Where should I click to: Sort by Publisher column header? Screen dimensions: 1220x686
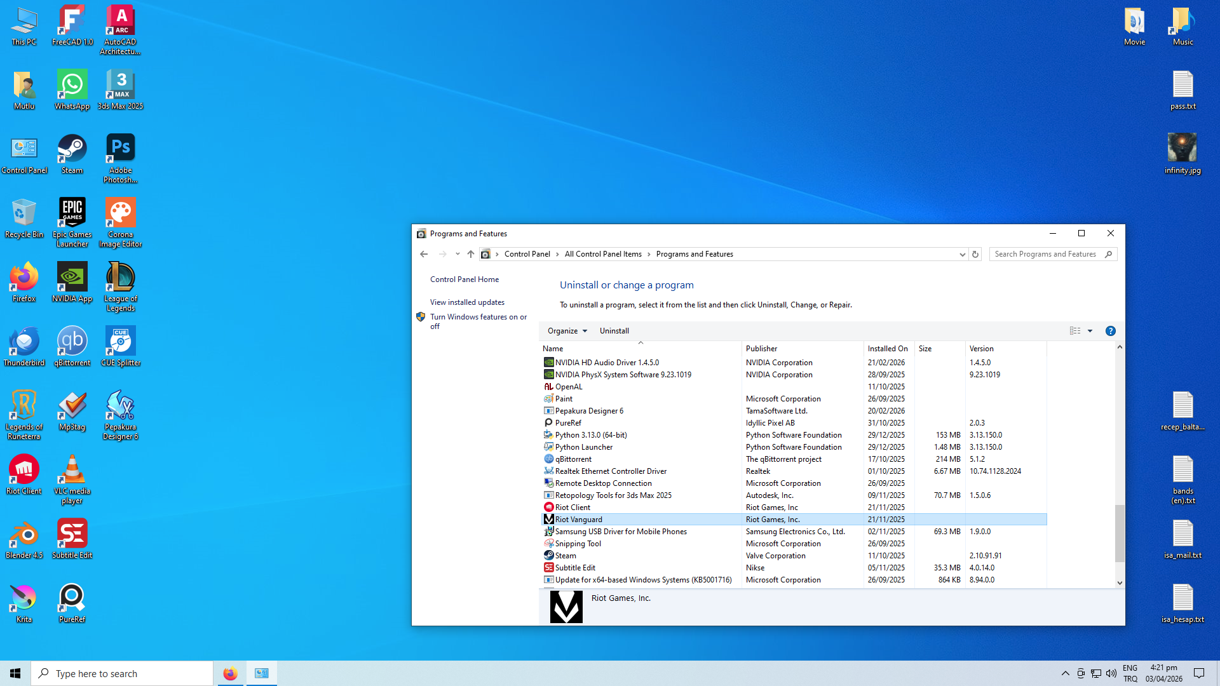click(803, 349)
